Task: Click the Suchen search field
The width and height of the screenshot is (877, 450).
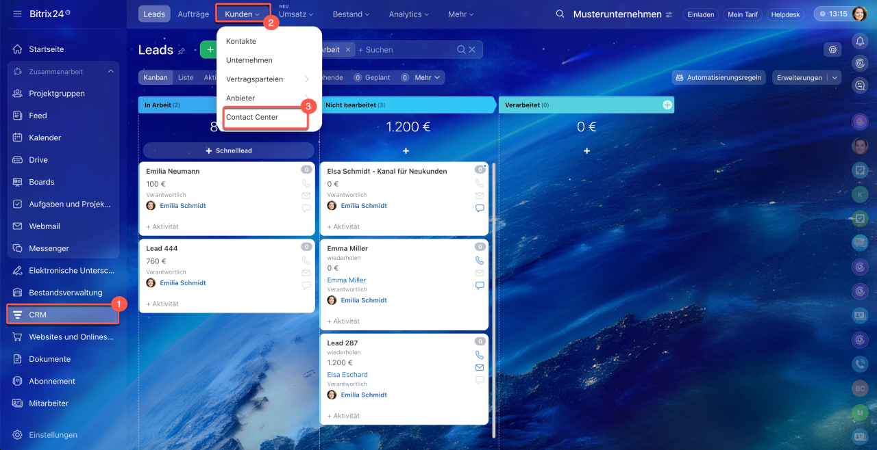Action: (x=408, y=50)
